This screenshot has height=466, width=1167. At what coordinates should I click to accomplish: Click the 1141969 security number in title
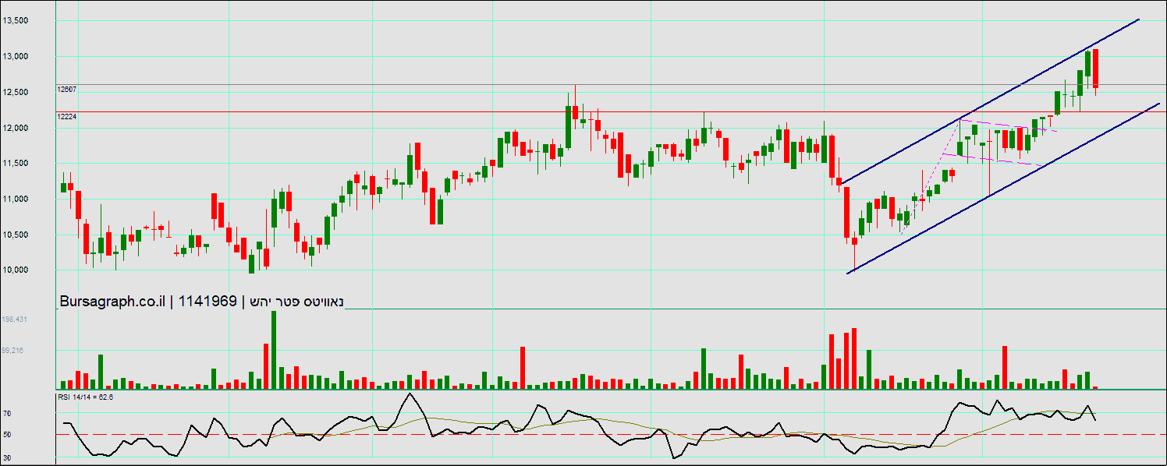coord(208,302)
